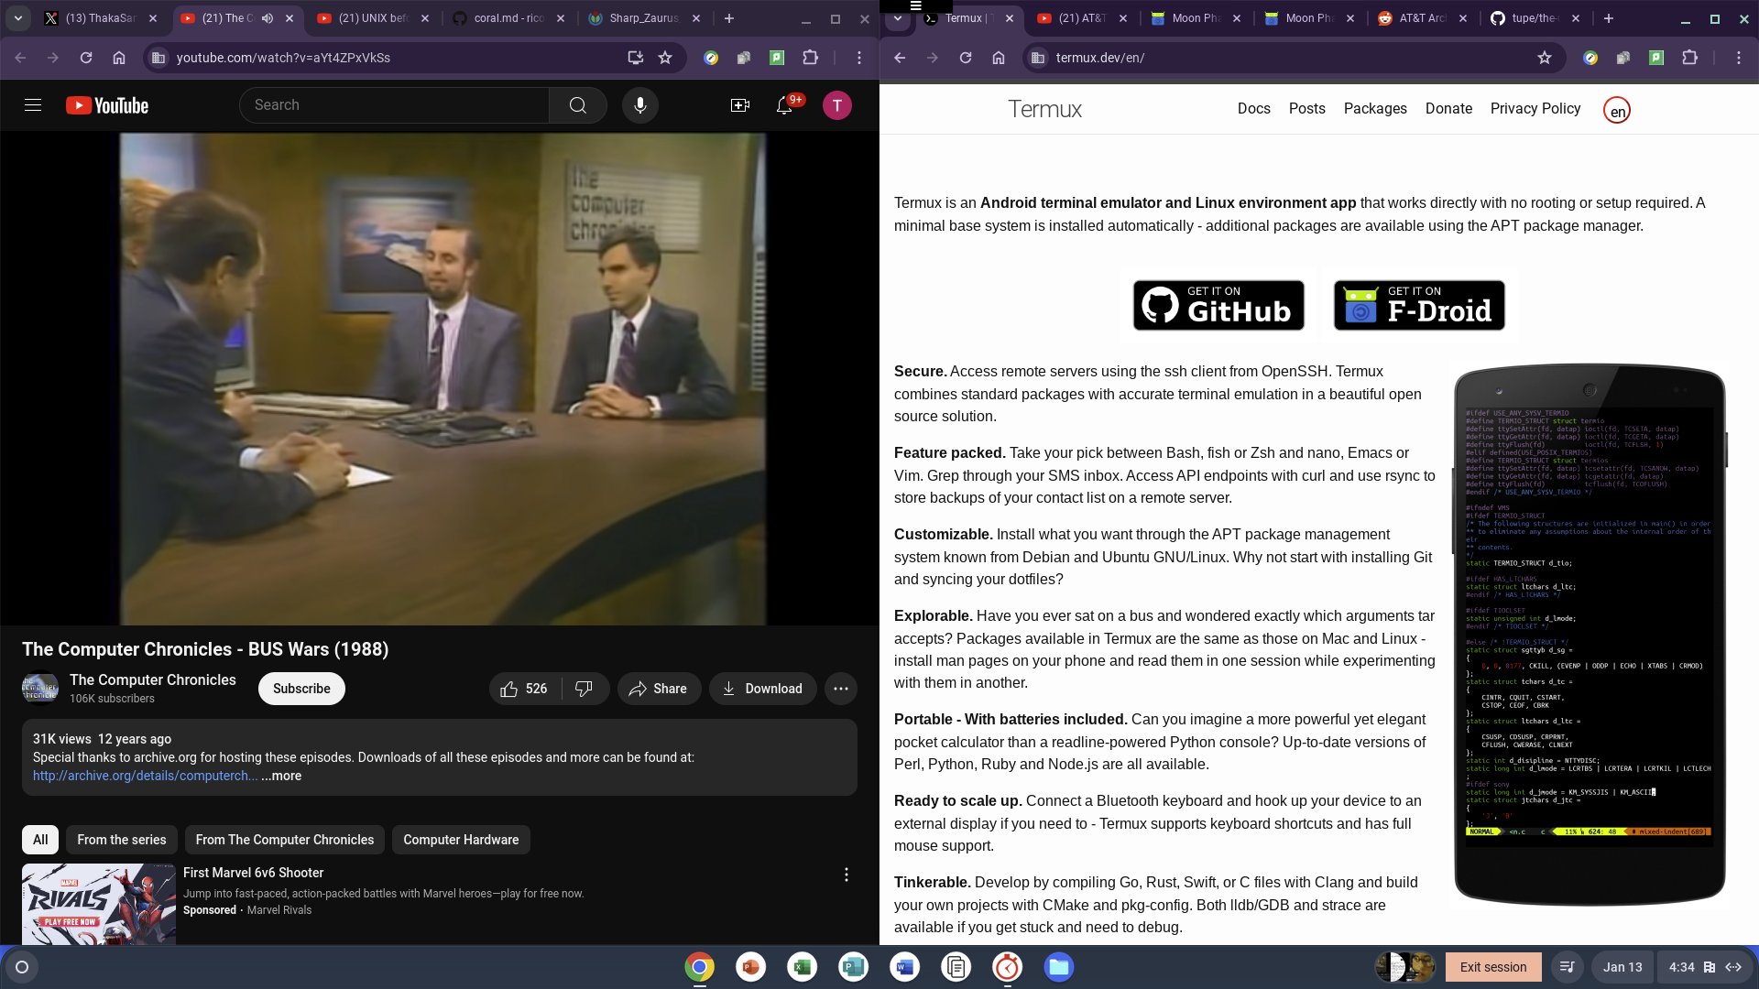
Task: Open media controls in the system tray
Action: pos(1568,967)
